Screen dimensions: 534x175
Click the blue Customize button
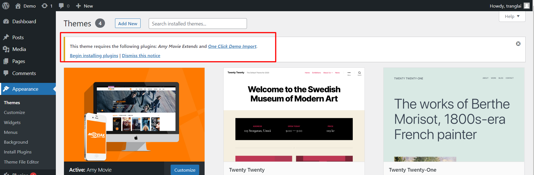tap(185, 170)
